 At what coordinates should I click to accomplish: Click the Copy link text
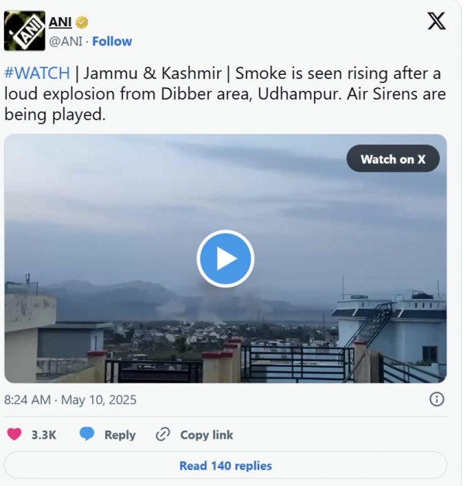pos(206,434)
